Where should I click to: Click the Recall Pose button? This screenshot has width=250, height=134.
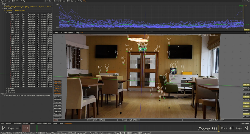coord(58,99)
